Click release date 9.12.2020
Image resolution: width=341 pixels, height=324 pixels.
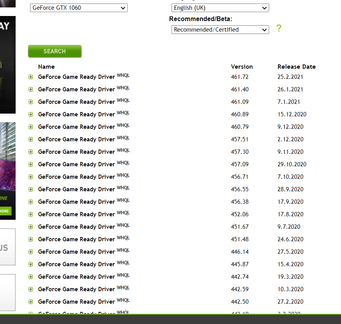(x=290, y=127)
